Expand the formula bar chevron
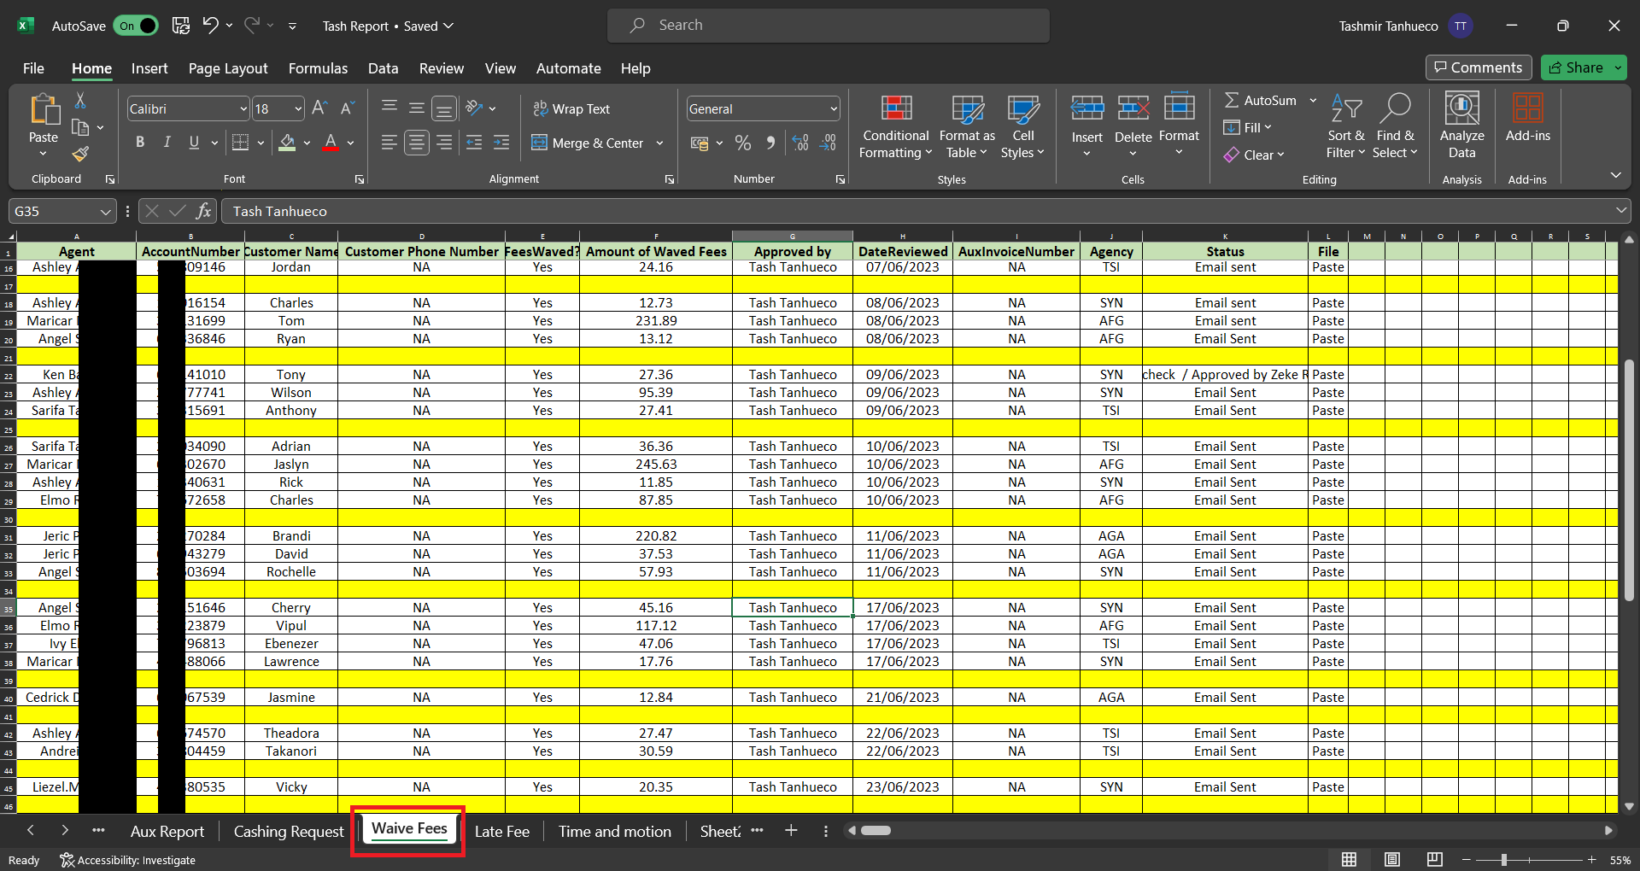1640x871 pixels. pos(1620,210)
